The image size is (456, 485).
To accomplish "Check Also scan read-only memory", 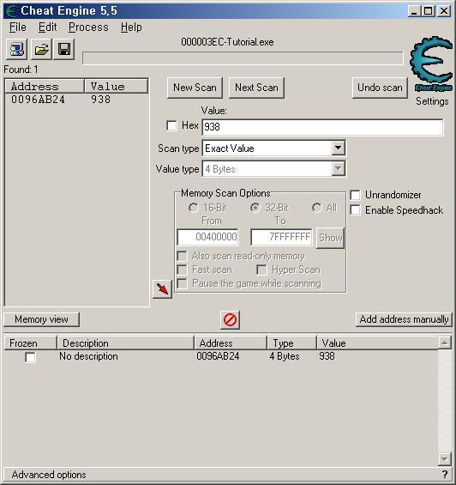I will point(182,256).
